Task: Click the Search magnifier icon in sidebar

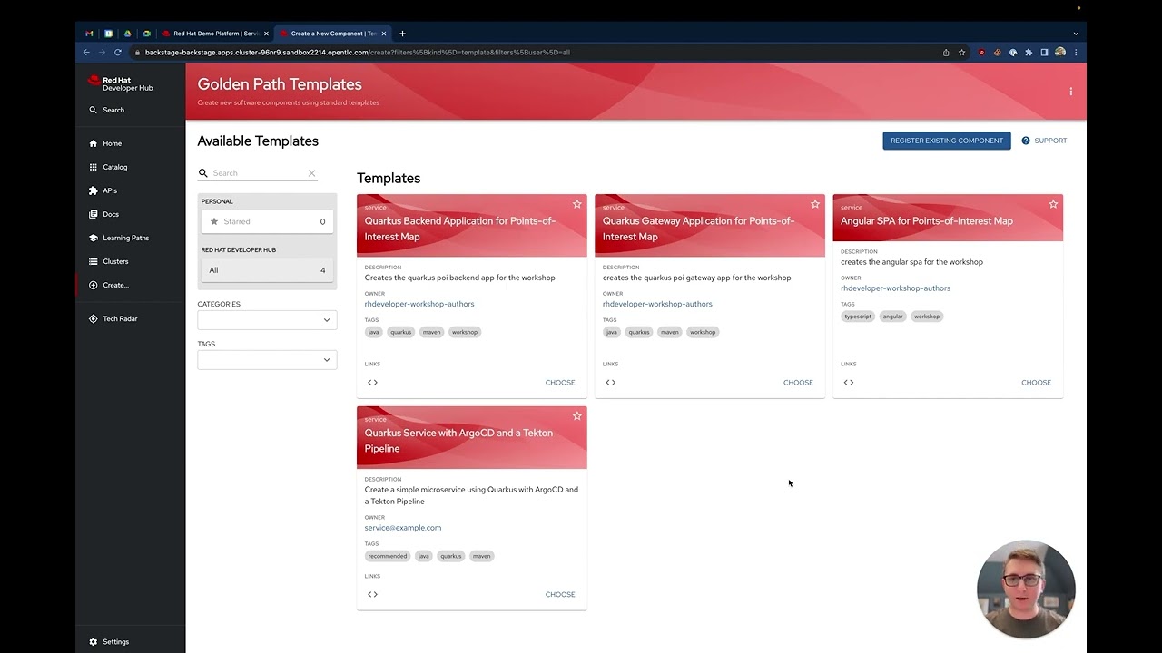Action: pyautogui.click(x=93, y=110)
